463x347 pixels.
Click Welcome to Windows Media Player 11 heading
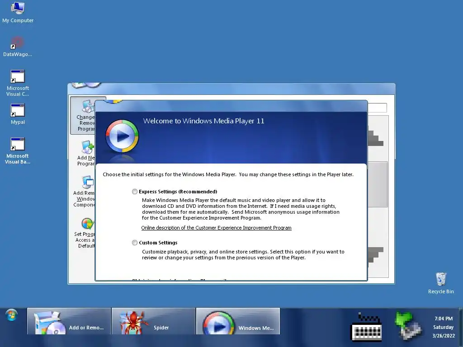click(x=204, y=121)
